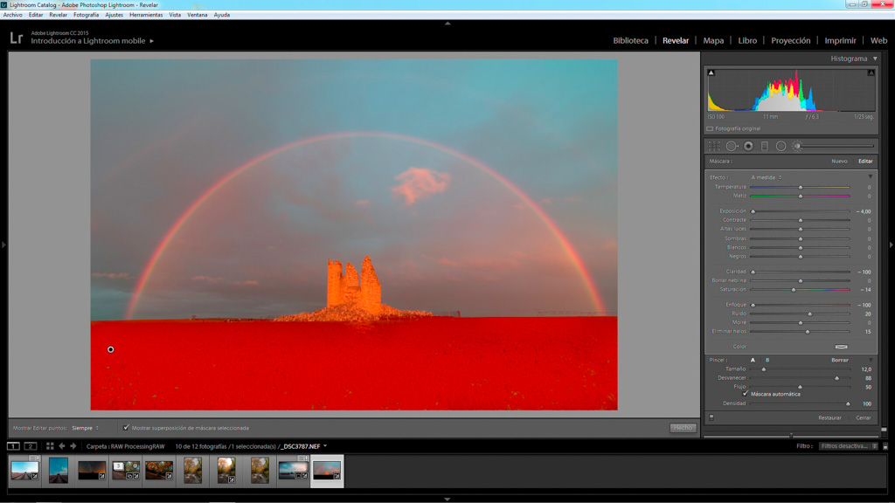The height and width of the screenshot is (503, 895).
Task: Open grid view from filmstrip toolbar
Action: point(50,446)
